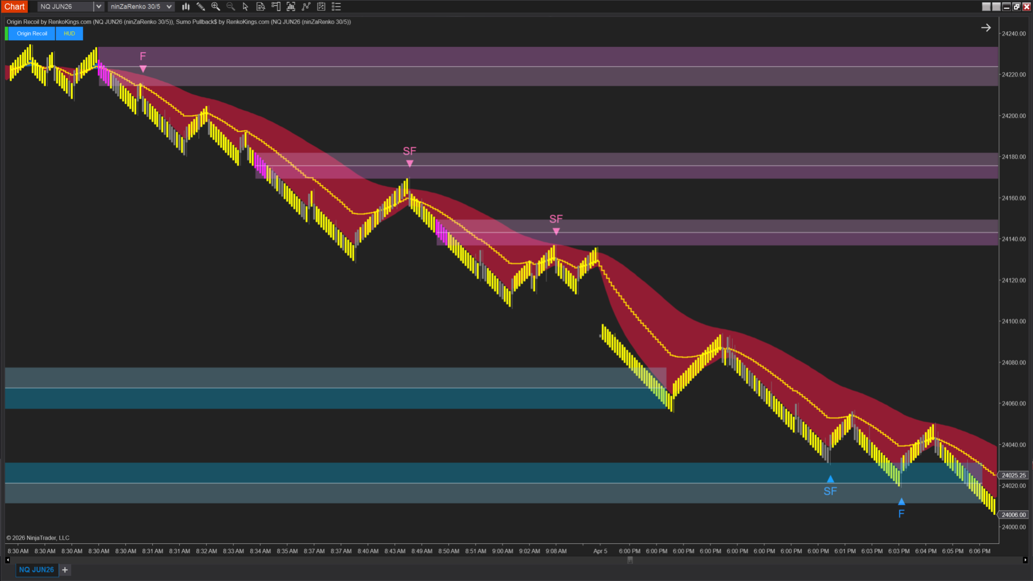Click the zoom out magnifier icon
This screenshot has height=581, width=1033.
tap(231, 6)
